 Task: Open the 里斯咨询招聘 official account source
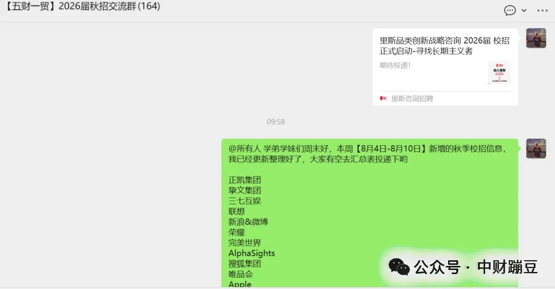point(412,99)
